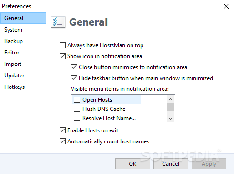Screen dimensions: 234x174
Task: Confirm settings with the OK button
Action: 132,164
